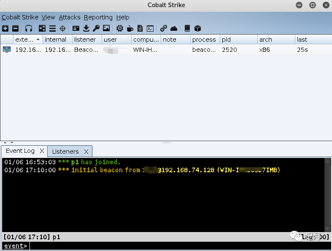
Task: Select the x86 arch cell
Action: (x=276, y=50)
